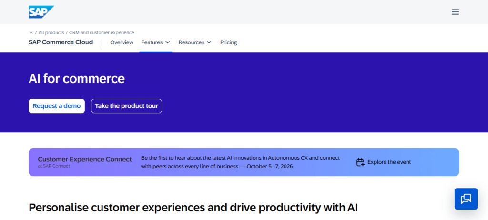Open the Explore the event link
This screenshot has height=220, width=488.
pyautogui.click(x=389, y=162)
